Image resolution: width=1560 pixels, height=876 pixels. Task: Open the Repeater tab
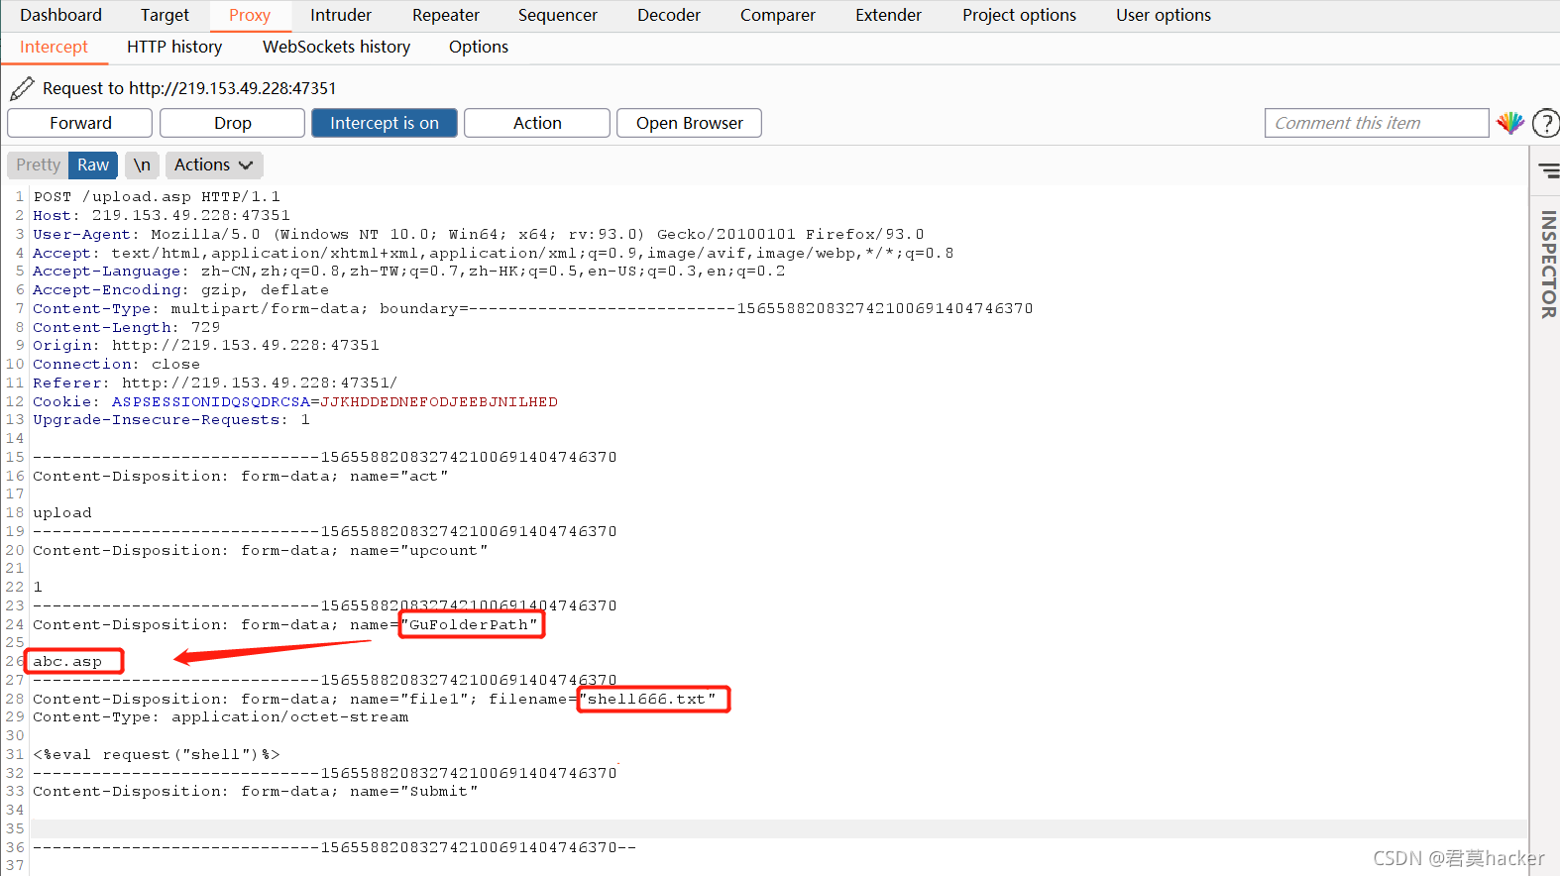point(446,15)
